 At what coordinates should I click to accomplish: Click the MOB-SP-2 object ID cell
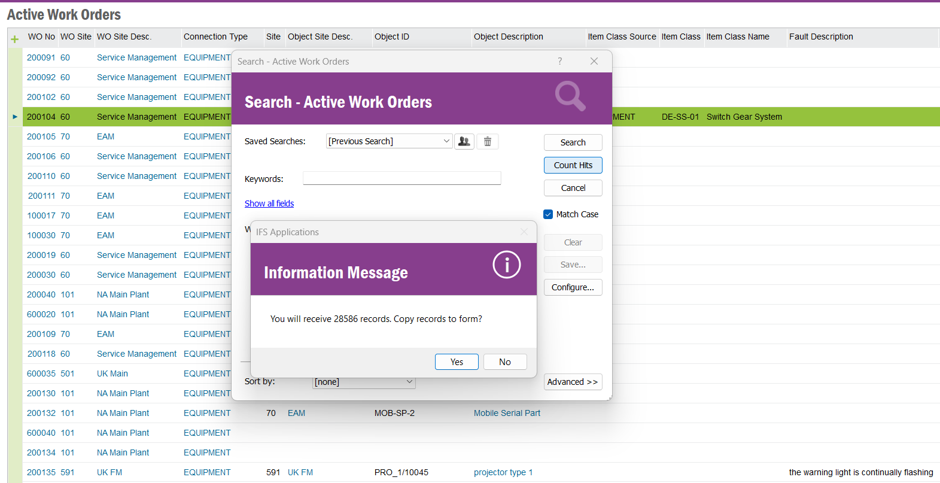coord(394,413)
